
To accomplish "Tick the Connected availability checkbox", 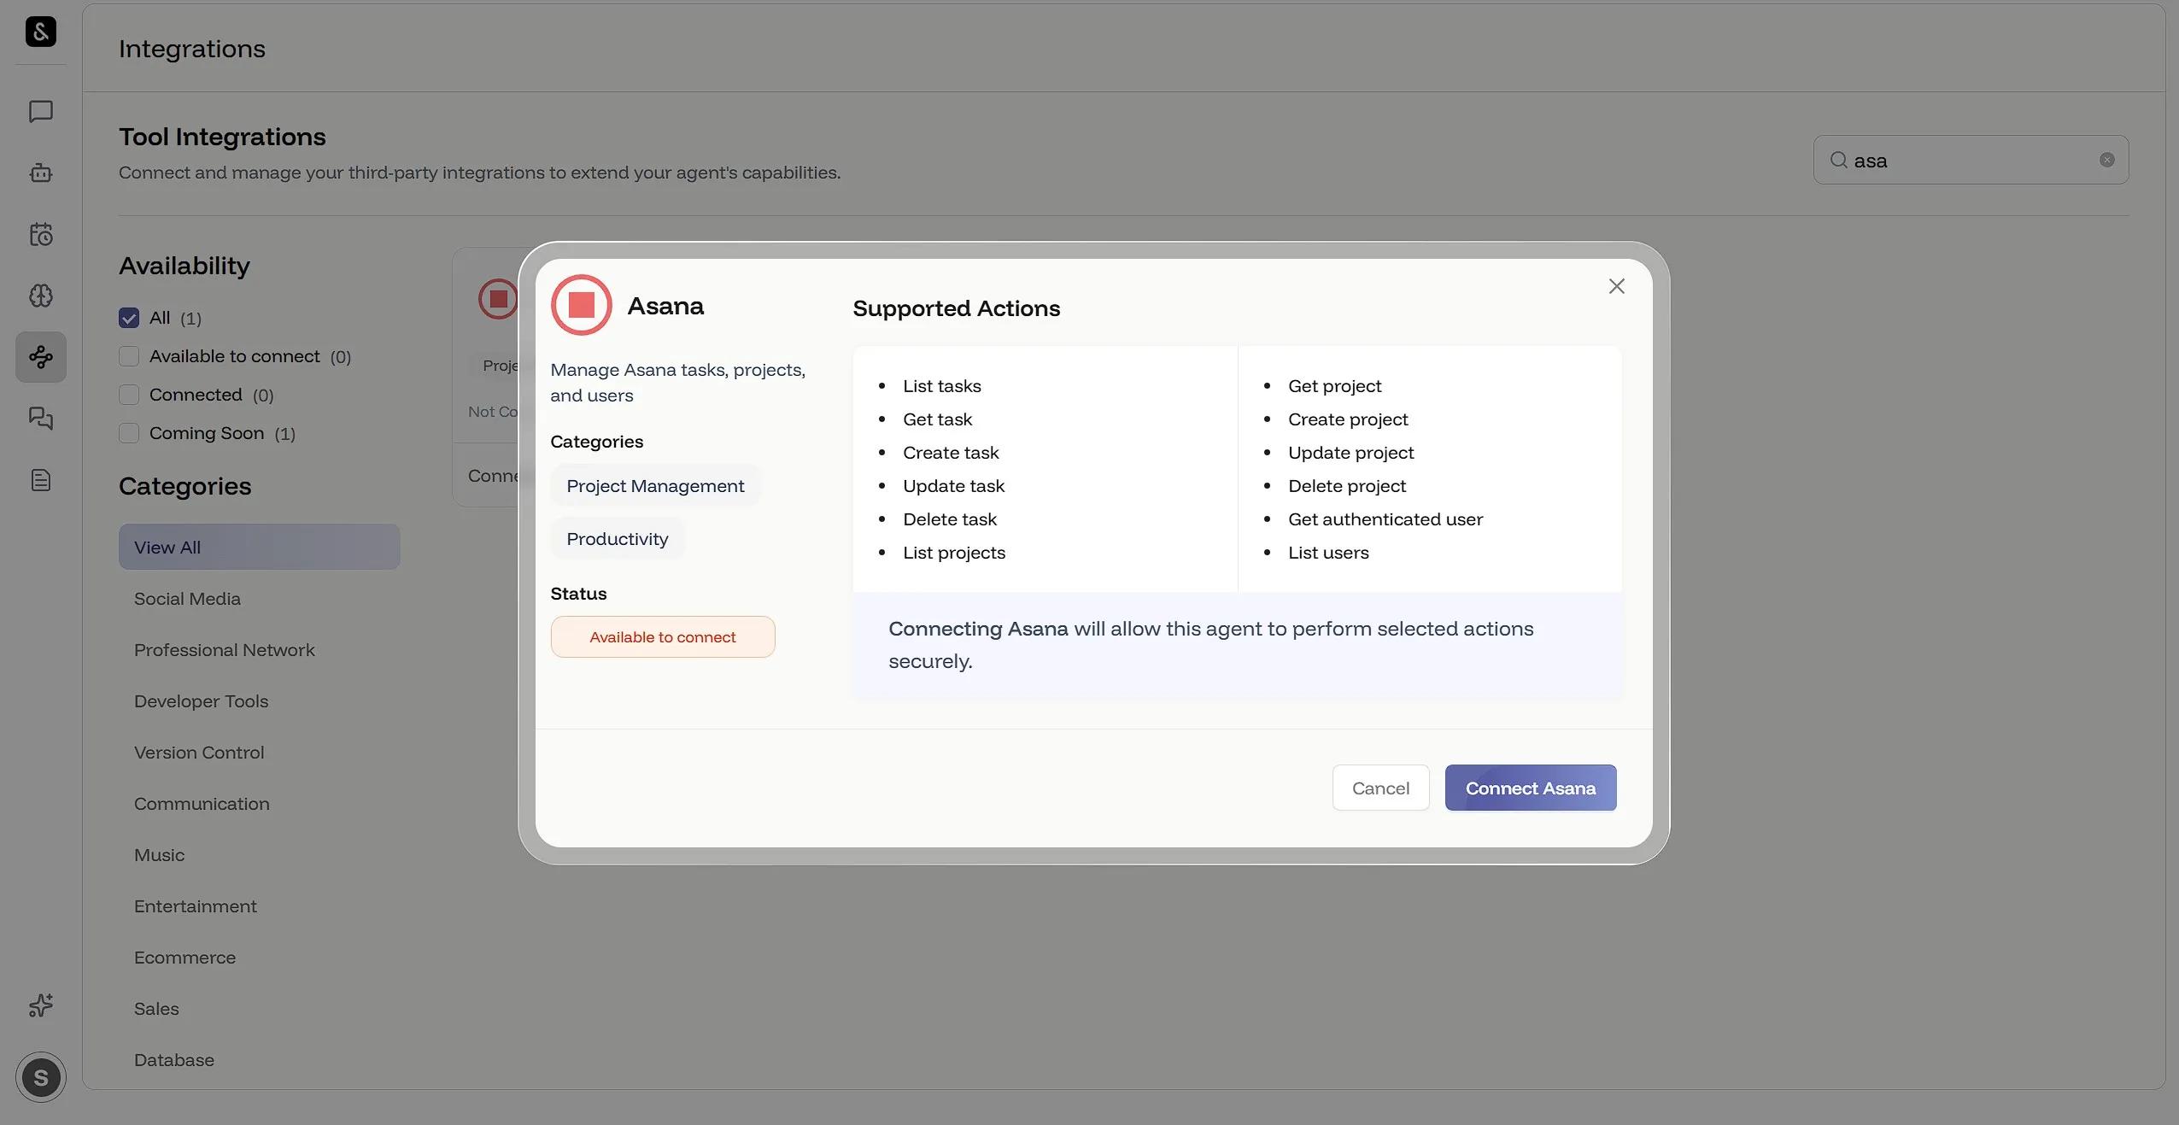I will click(129, 396).
